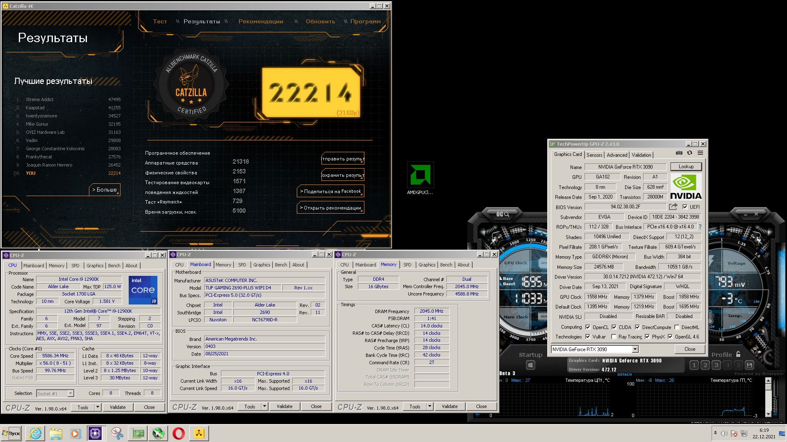
Task: Click the Afterburner graph scrollbar up arrow
Action: [768, 381]
